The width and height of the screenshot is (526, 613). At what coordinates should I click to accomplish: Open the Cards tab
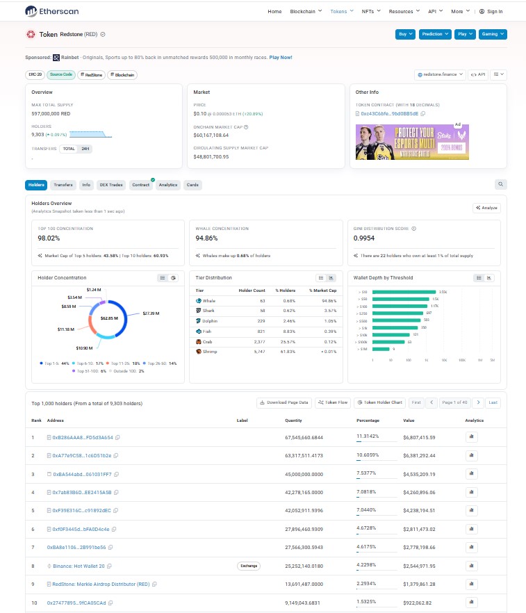[192, 185]
